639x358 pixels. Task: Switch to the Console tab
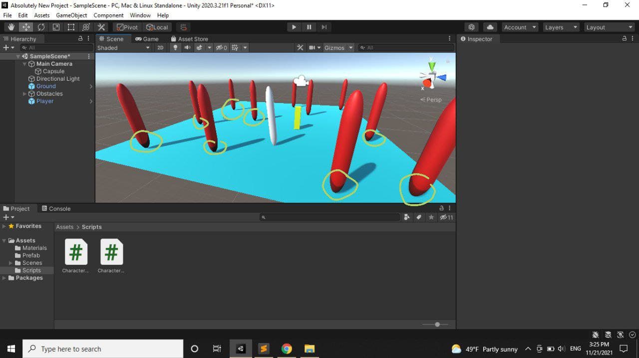(56, 209)
